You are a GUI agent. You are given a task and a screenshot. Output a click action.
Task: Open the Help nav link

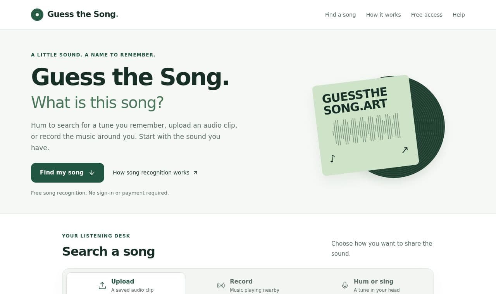[458, 15]
